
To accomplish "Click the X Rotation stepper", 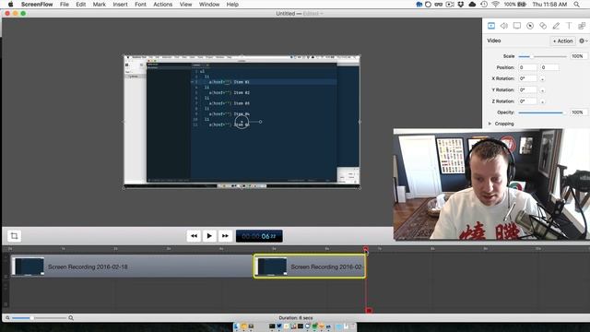I will (542, 79).
